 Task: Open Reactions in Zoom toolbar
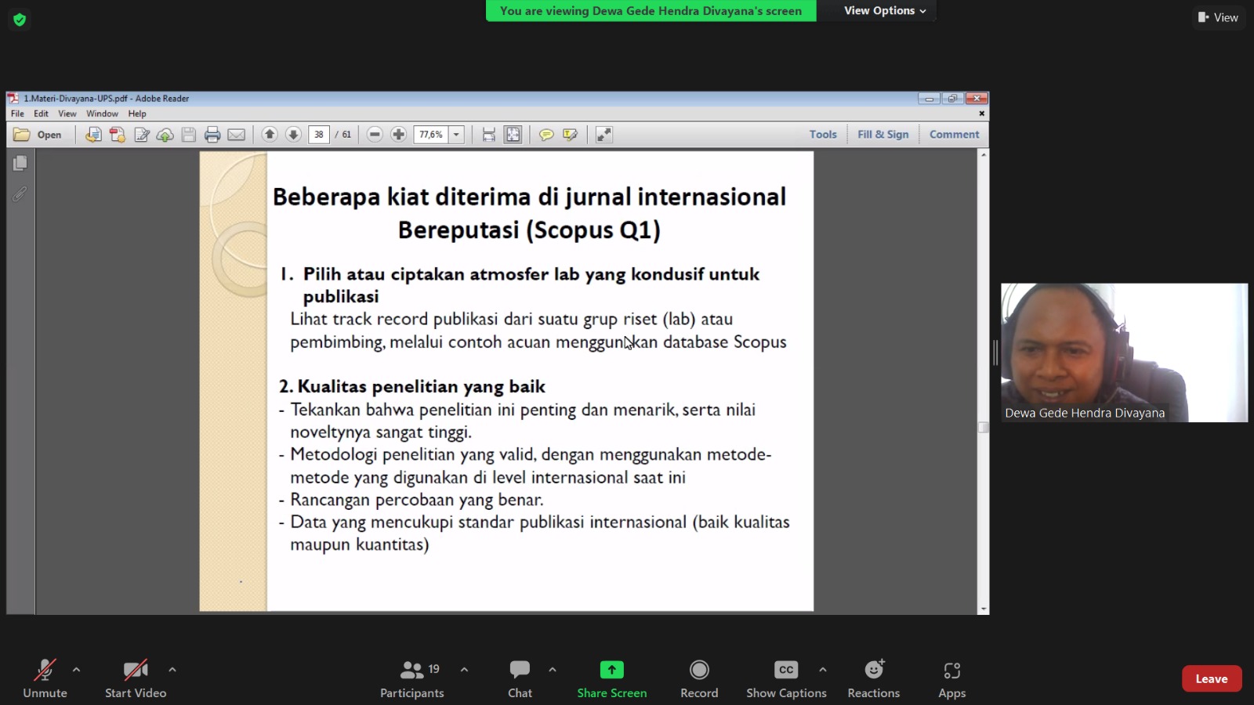tap(873, 678)
